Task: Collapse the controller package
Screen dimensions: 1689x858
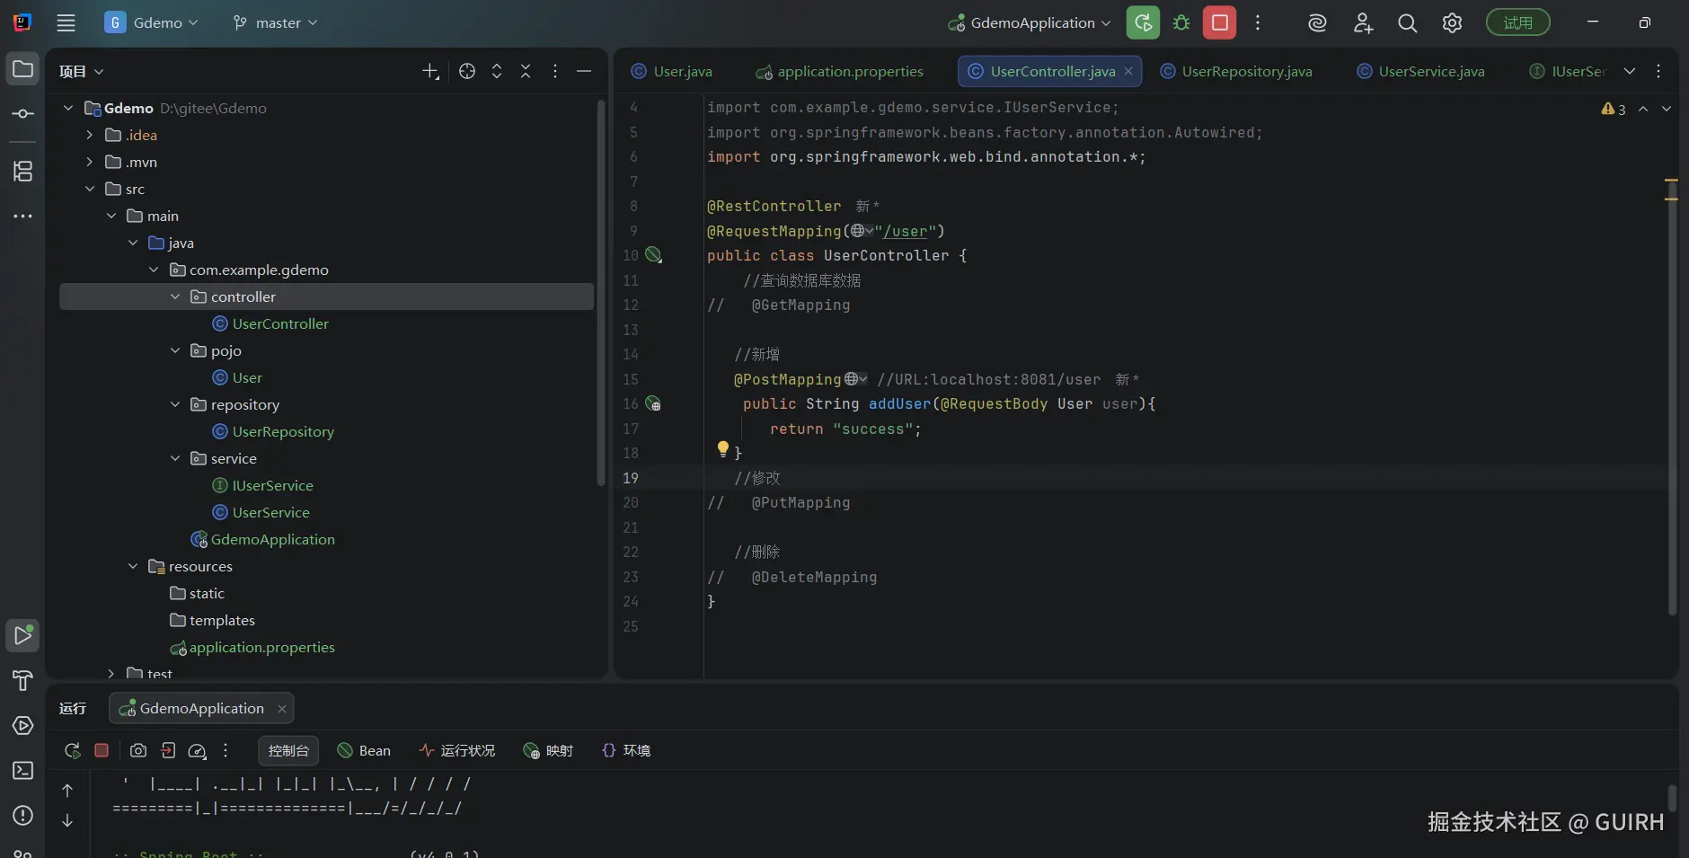Action: (x=175, y=296)
